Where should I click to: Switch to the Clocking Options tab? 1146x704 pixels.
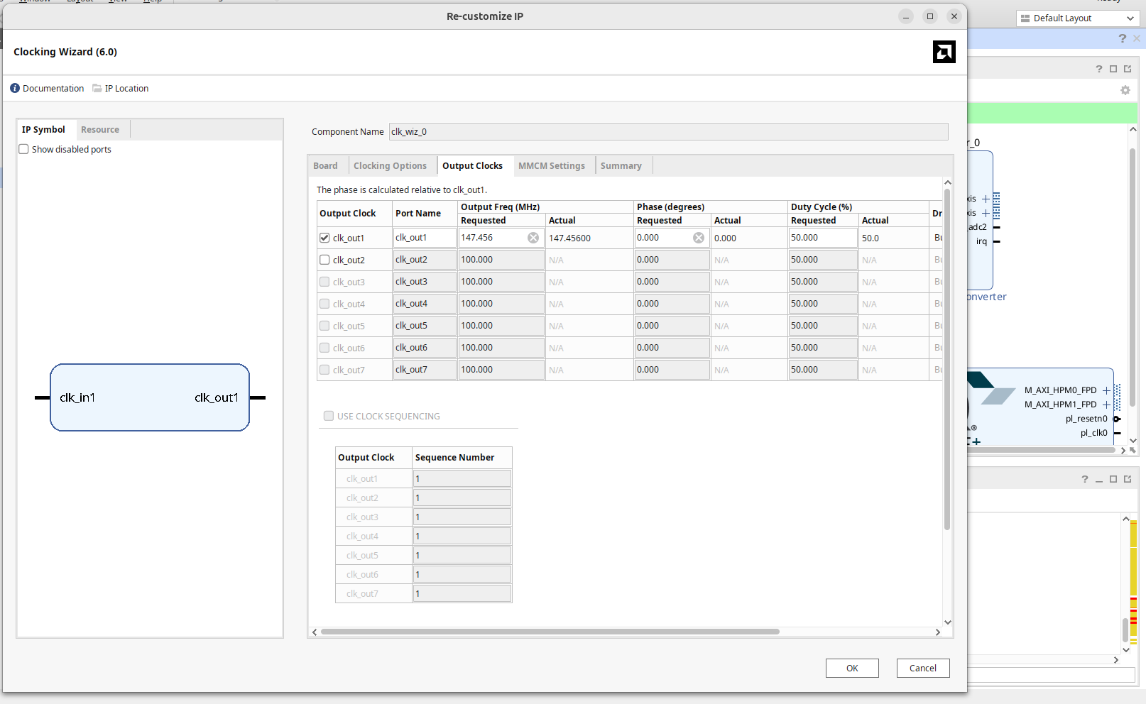(390, 166)
